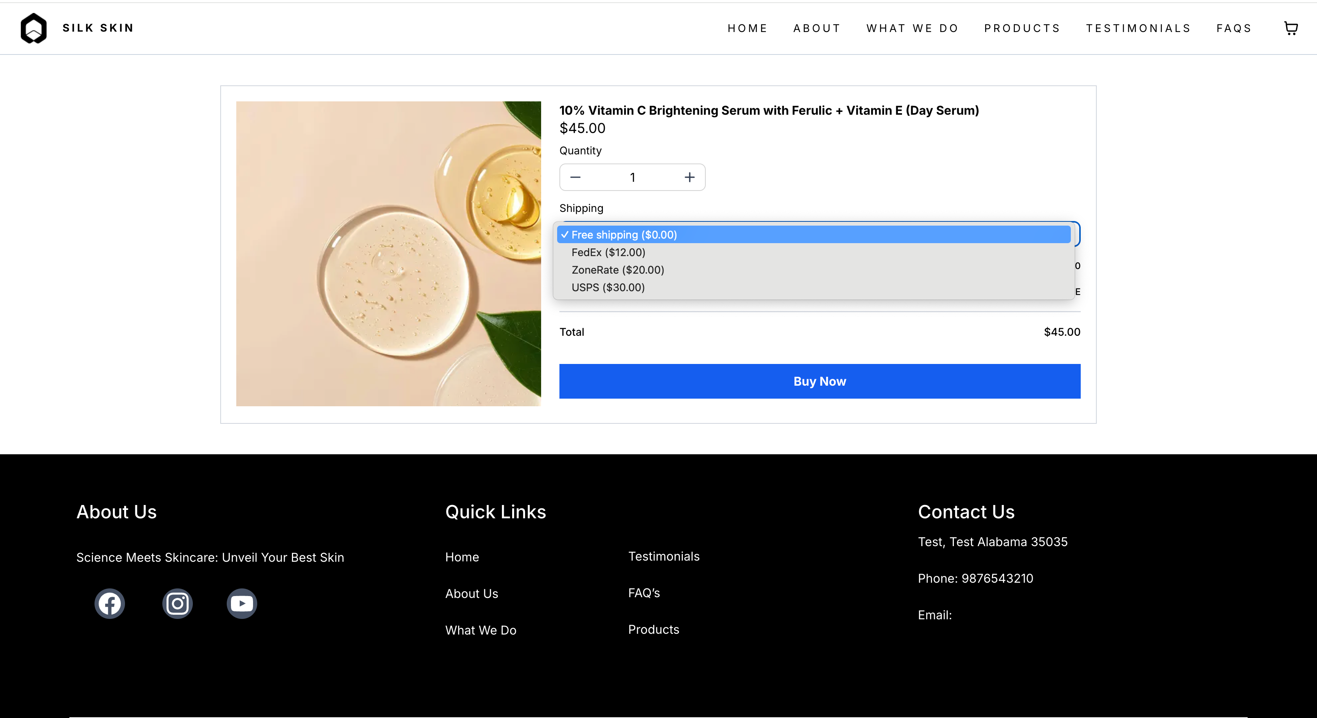Click the quantity value field
This screenshot has height=718, width=1317.
(633, 178)
